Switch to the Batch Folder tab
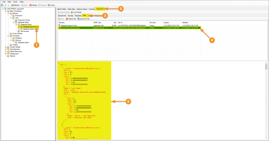Image resolution: width=269 pixels, height=141 pixels. point(62,9)
